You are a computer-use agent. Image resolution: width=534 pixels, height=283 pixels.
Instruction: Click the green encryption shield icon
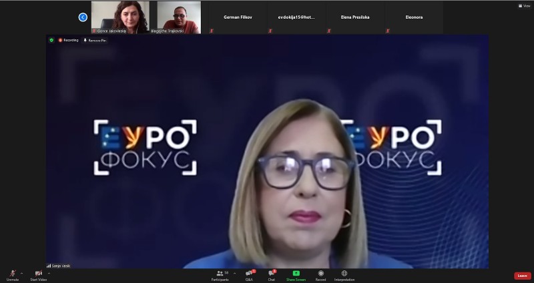[51, 40]
